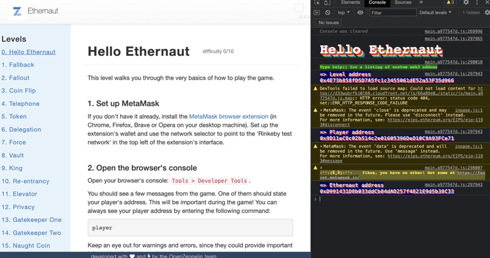
Task: Open DevTools settings gear in top bar
Action: point(466,2)
